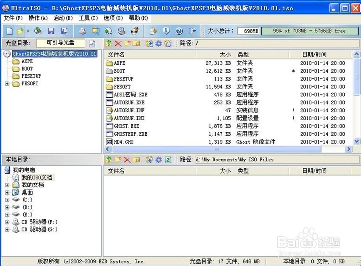Open the 文件(F) menu
This screenshot has width=361, height=266.
[x=13, y=18]
